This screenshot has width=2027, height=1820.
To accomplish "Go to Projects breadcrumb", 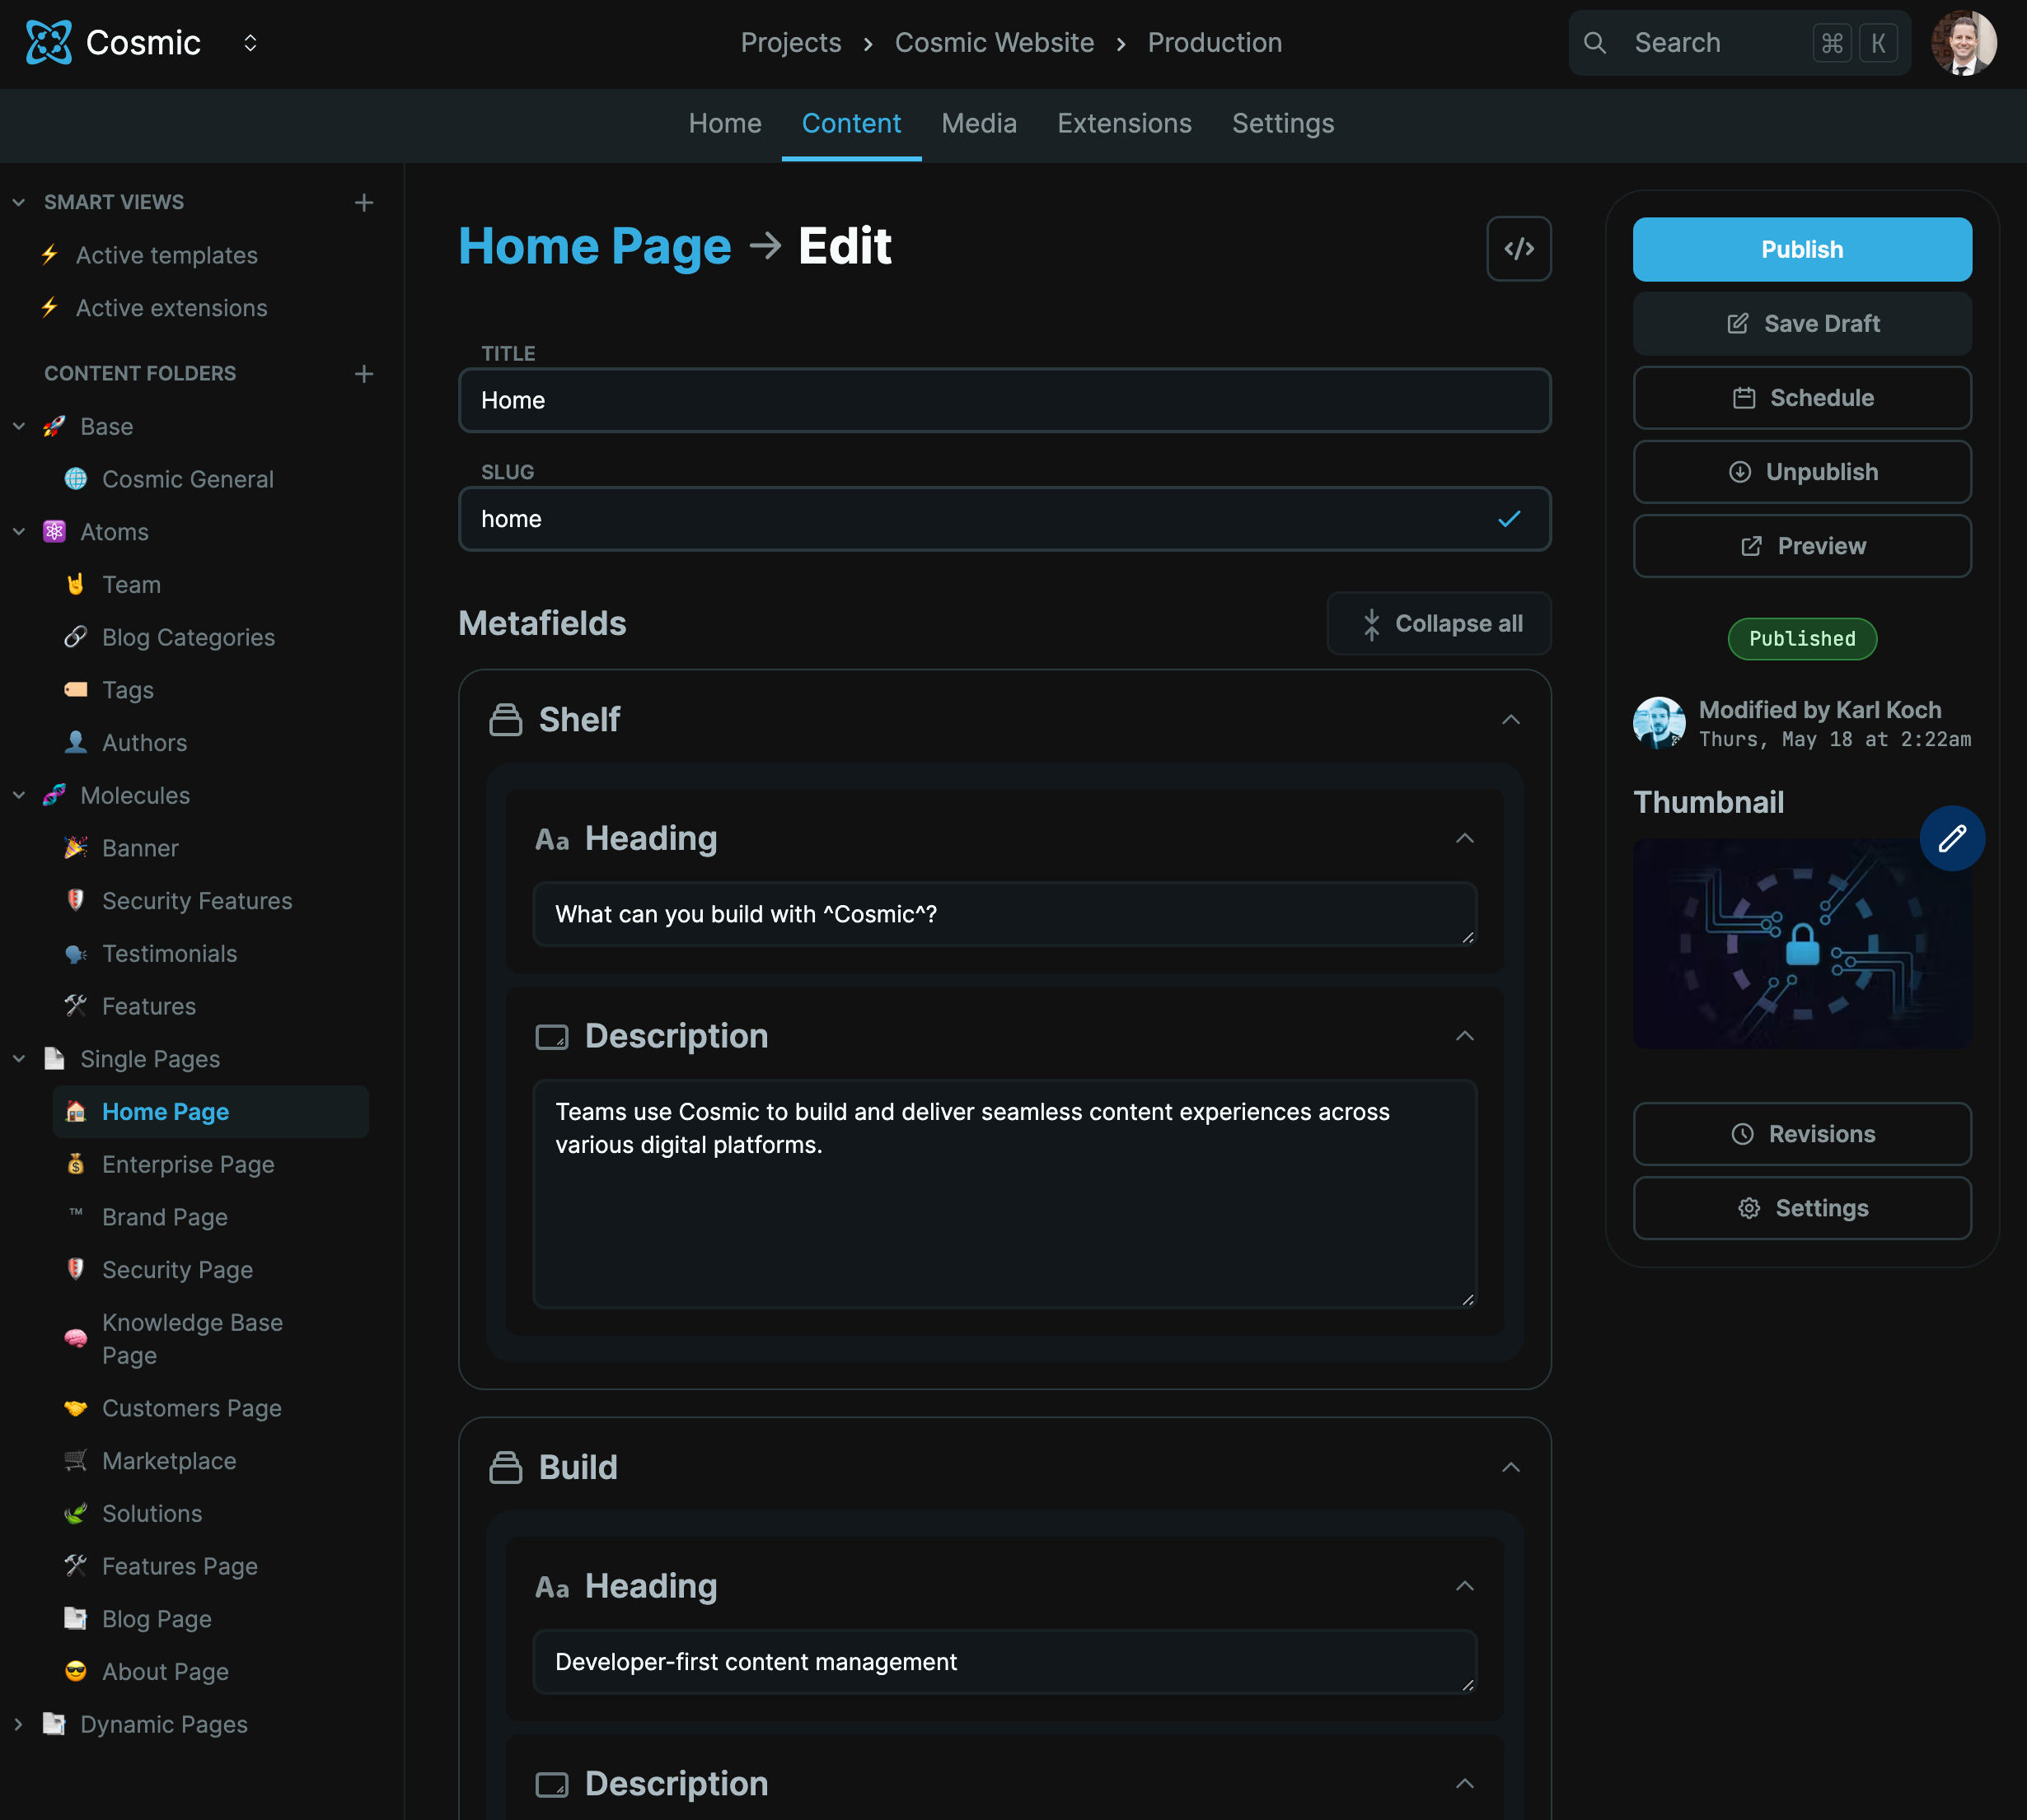I will tap(790, 42).
